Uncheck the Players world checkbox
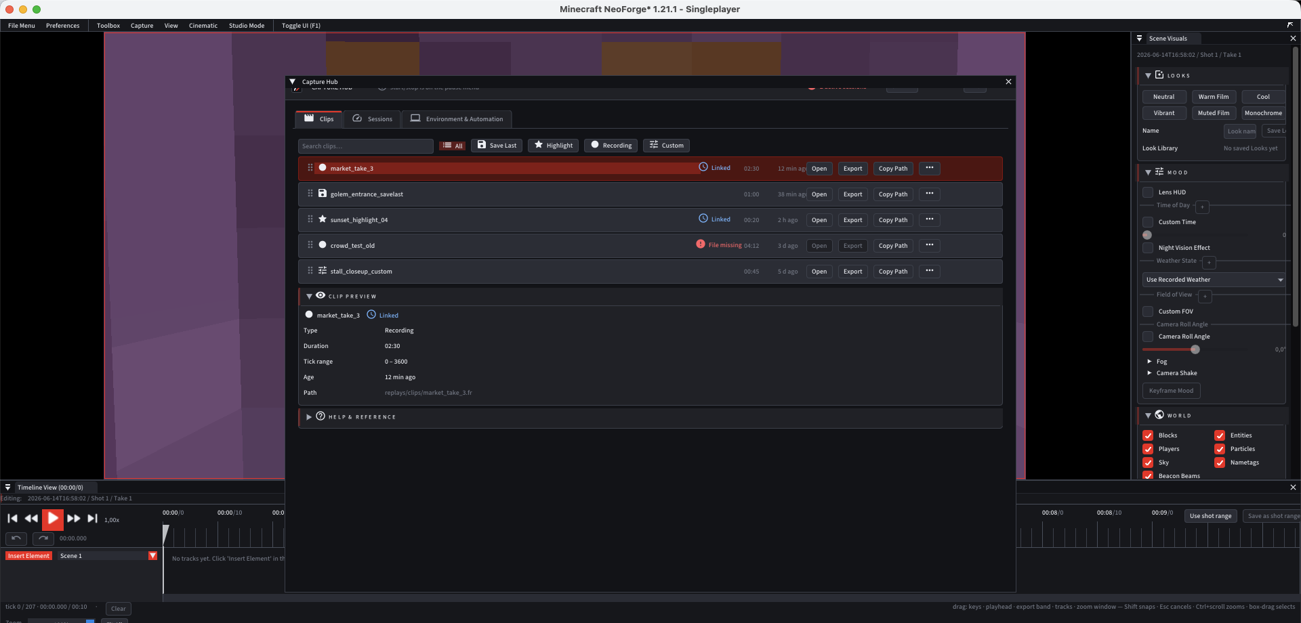The height and width of the screenshot is (623, 1301). tap(1148, 449)
